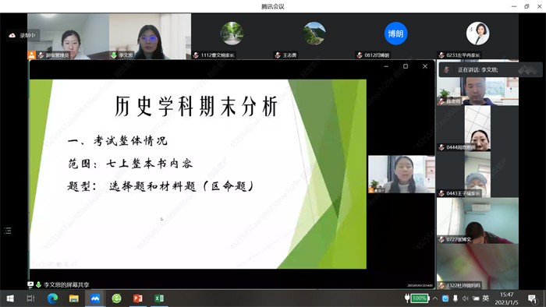Image resolution: width=546 pixels, height=307 pixels.
Task: Open Microsoft Edge from the taskbar
Action: pyautogui.click(x=52, y=298)
